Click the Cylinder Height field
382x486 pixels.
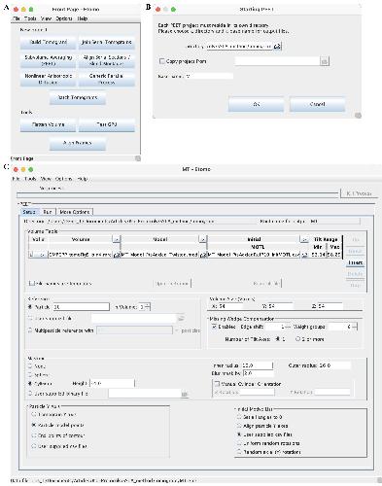tap(112, 383)
